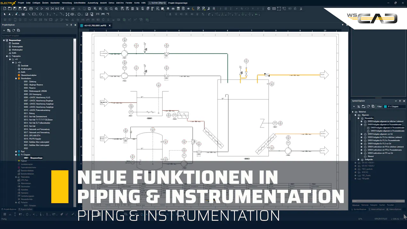Toggle the moon dark-mode toolbar icon
This screenshot has width=407, height=229.
193,9
